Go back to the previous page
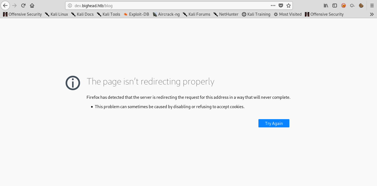 [5, 6]
